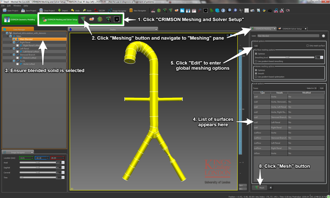Increment the Smoothing level spinner
The image size is (330, 198).
322,57
